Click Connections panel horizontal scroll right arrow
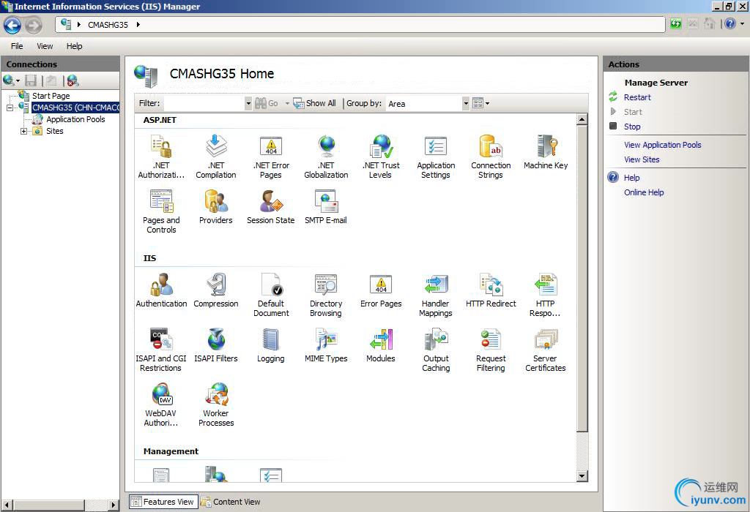The image size is (750, 512). pos(114,505)
